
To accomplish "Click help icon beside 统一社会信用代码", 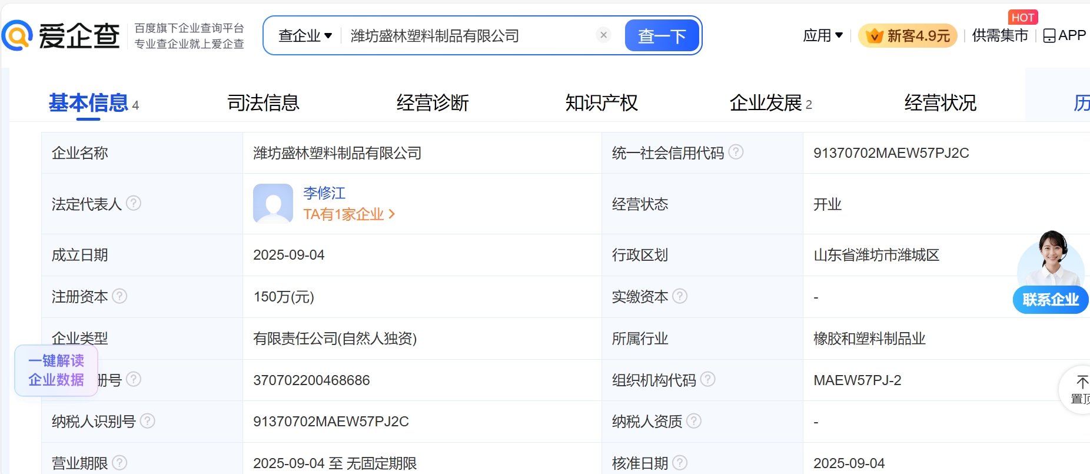I will click(736, 152).
